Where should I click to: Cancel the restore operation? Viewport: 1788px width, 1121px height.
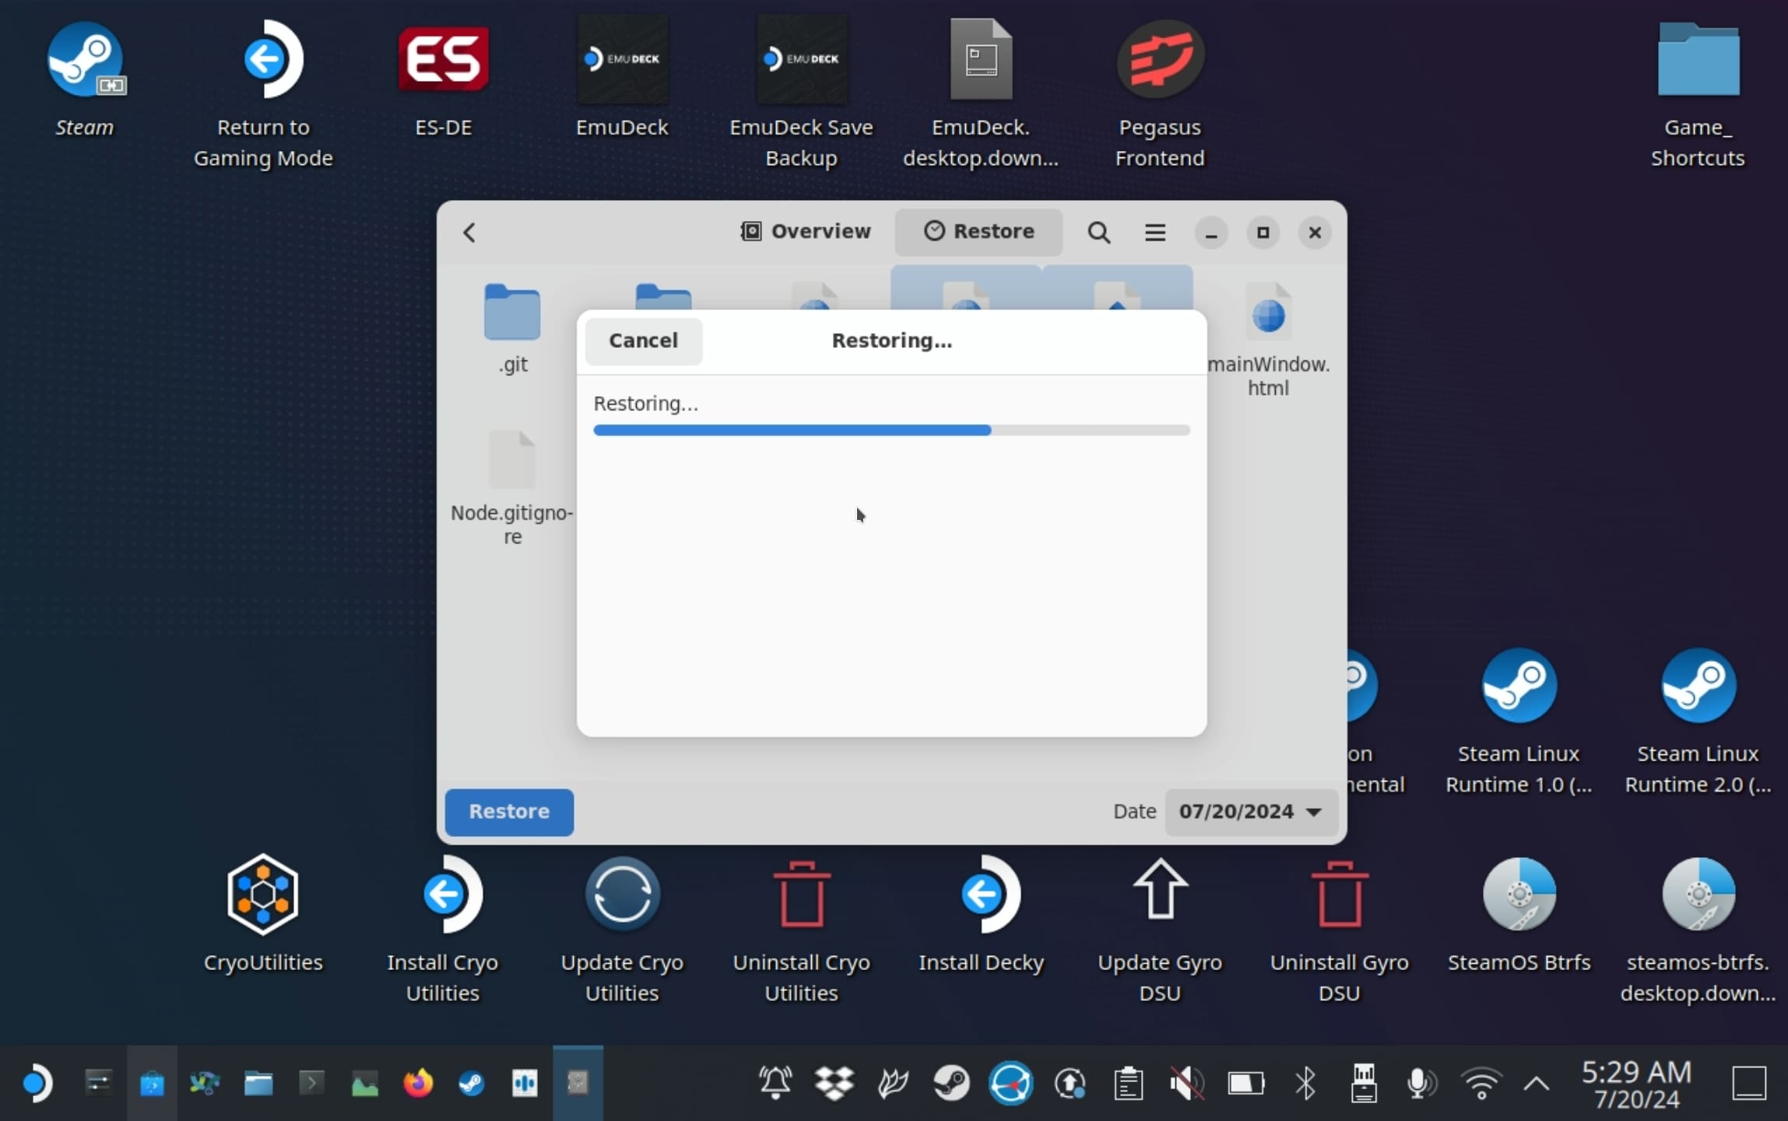click(643, 341)
